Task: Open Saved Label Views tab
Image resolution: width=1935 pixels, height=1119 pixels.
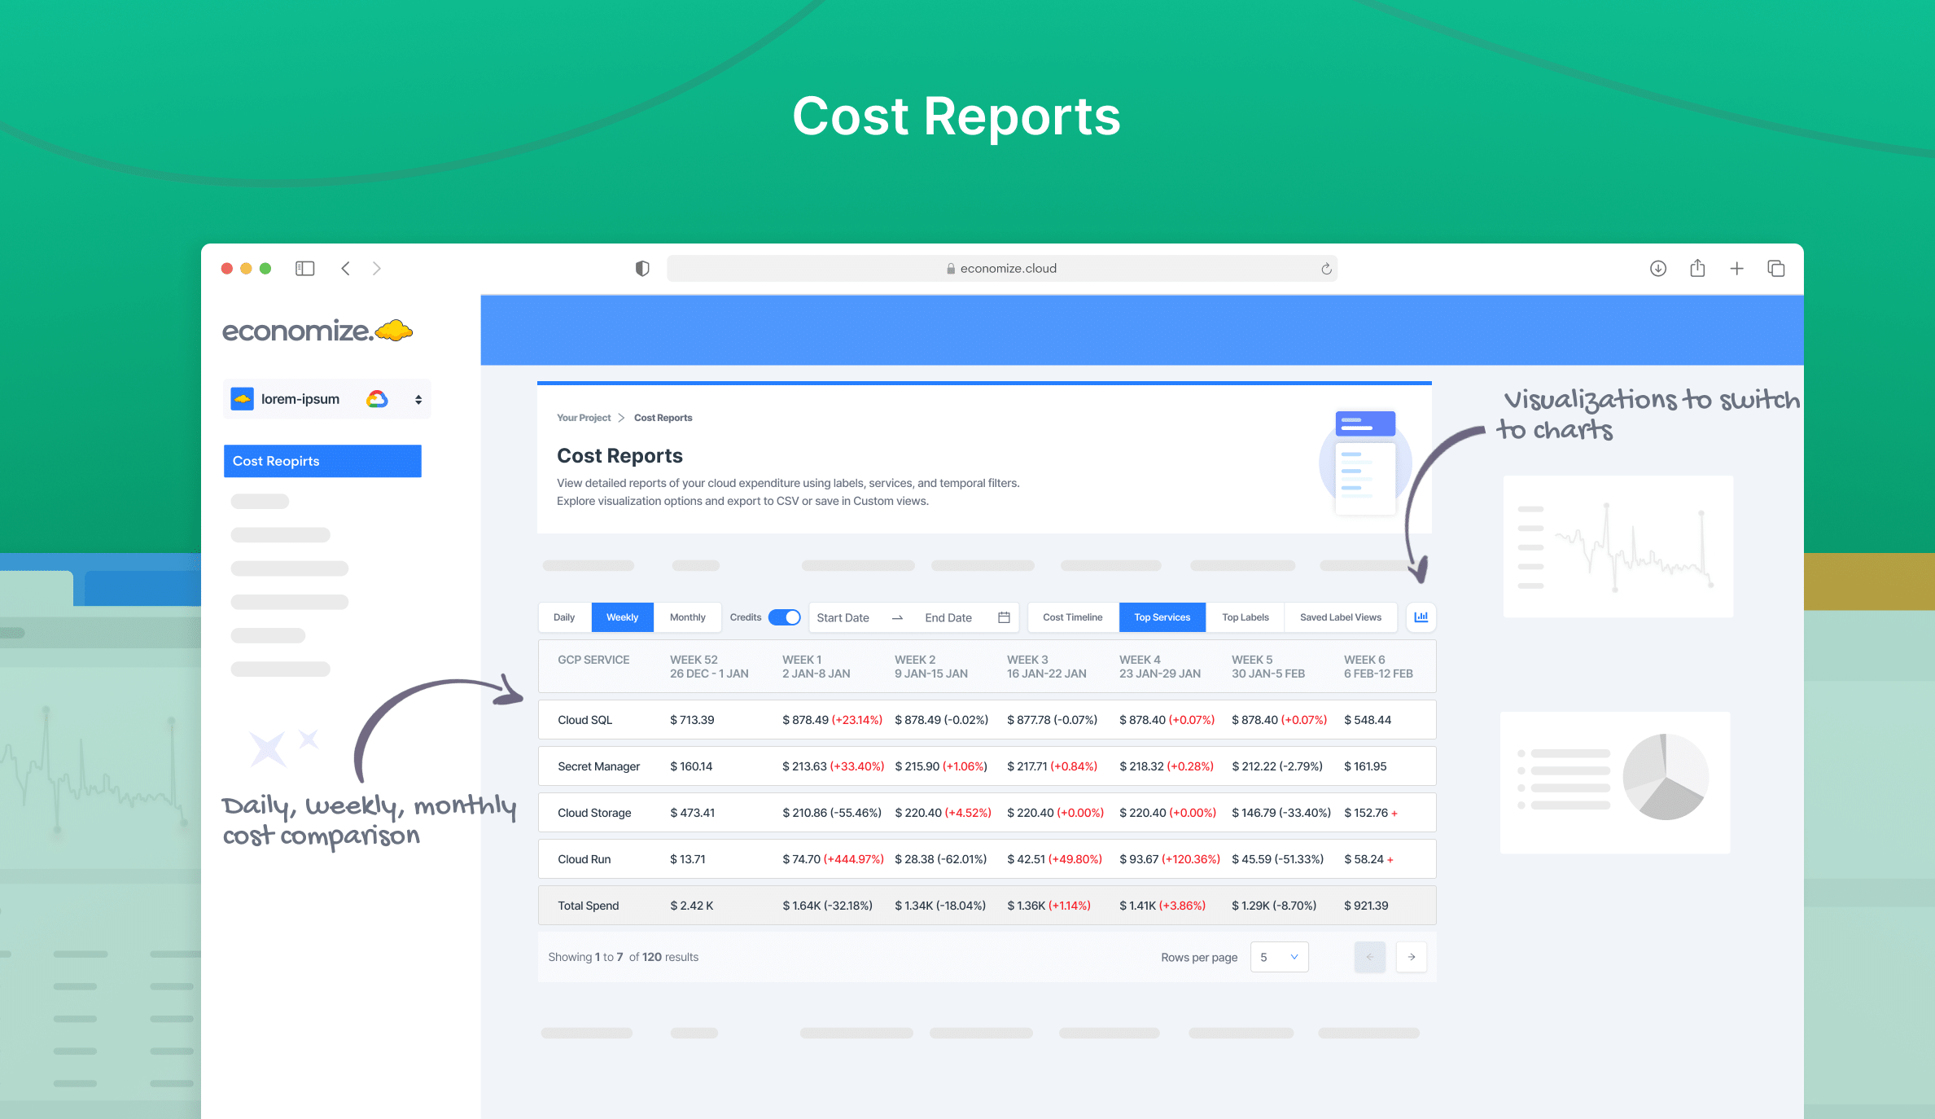Action: click(x=1340, y=617)
